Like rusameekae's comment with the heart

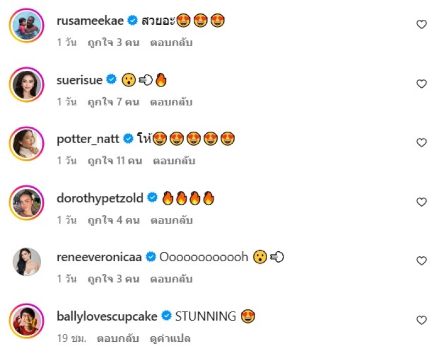pos(421,24)
